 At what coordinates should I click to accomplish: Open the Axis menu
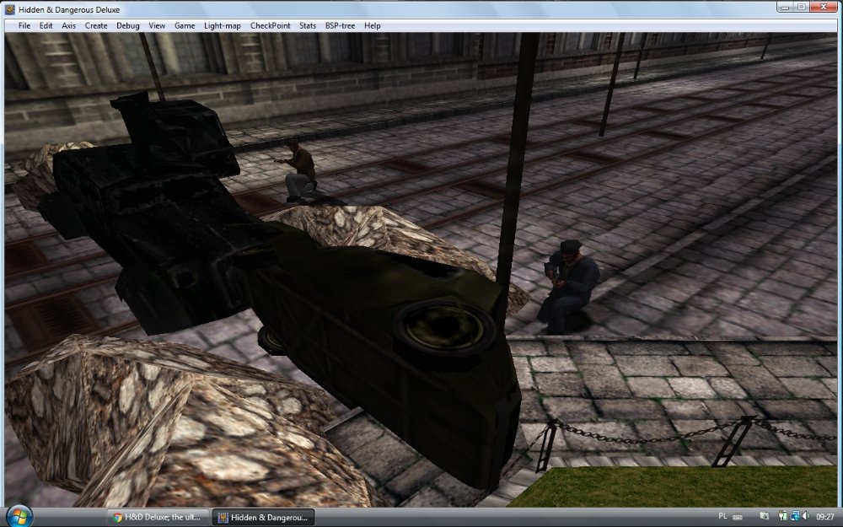coord(68,25)
